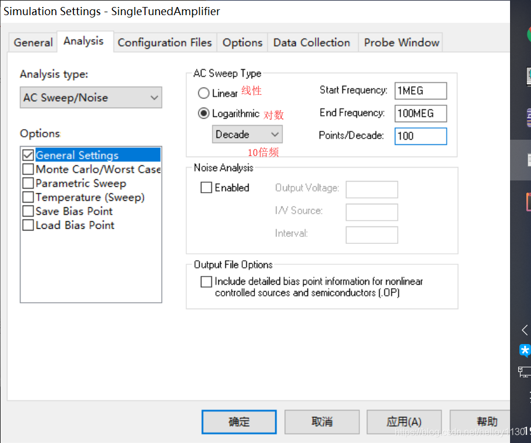Focus the Points/Decade input field

tap(420, 136)
